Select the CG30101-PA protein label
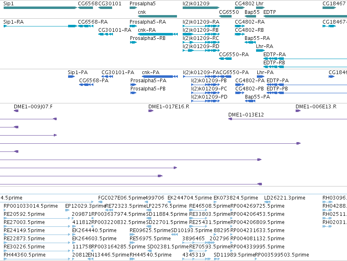 pyautogui.click(x=118, y=72)
